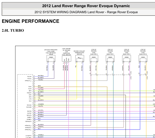The image size is (155, 138).
Task: Click the 'WHT/BLU' wire label at pin 1
Action: point(41,76)
